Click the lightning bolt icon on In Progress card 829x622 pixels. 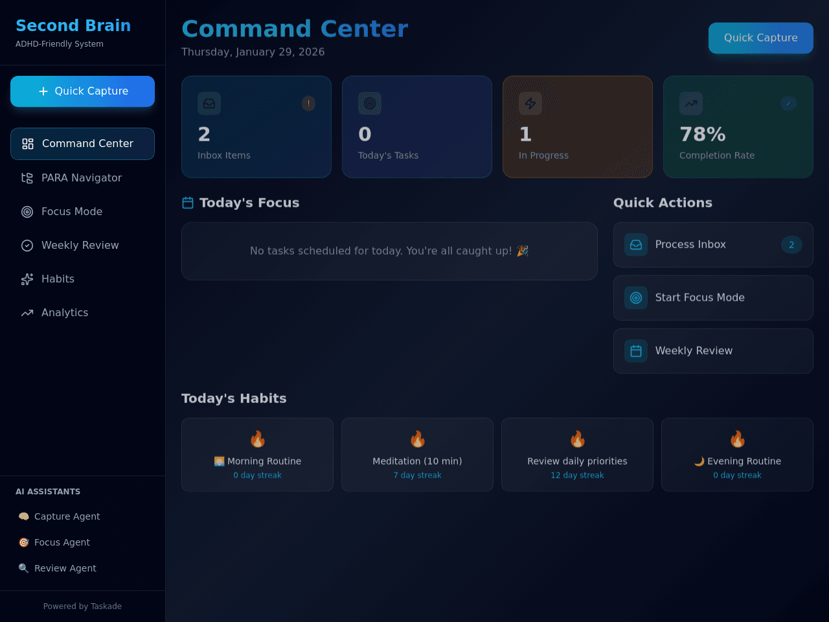tap(530, 104)
